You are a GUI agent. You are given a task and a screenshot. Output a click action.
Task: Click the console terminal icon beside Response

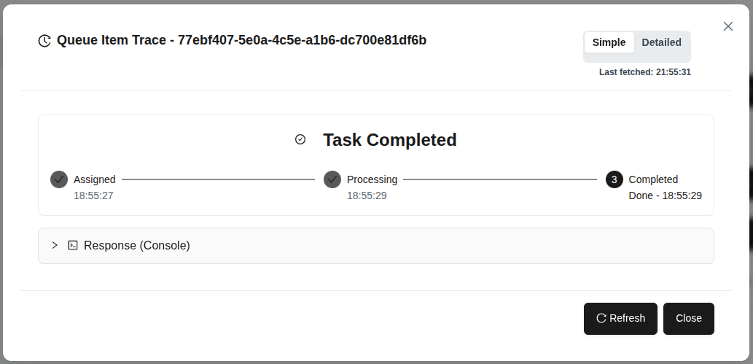[x=73, y=246]
